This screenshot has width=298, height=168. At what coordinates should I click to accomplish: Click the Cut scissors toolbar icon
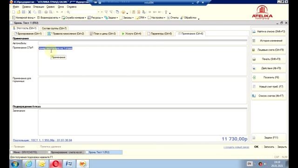pos(30,12)
